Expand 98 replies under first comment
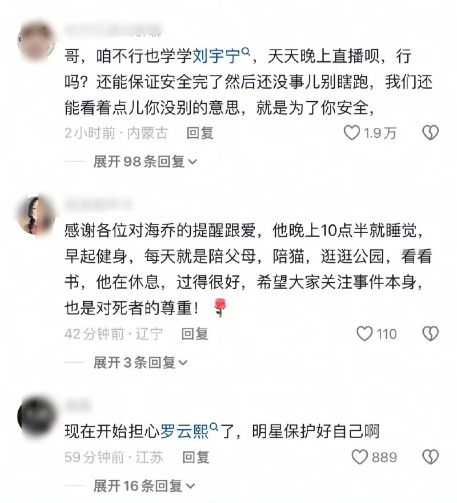 (x=145, y=162)
